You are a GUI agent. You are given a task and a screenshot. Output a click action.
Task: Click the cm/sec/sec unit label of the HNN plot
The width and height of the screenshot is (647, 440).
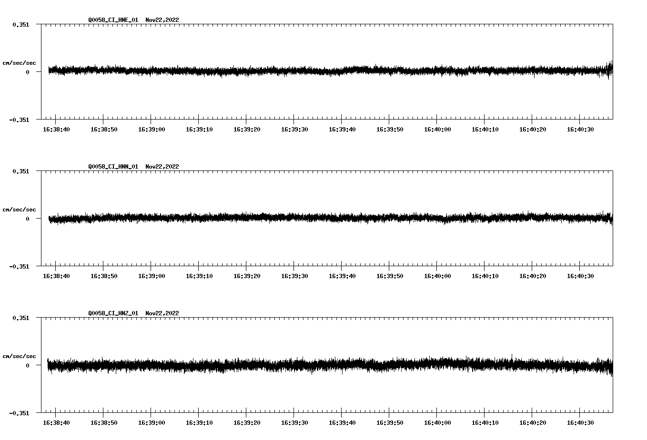coord(19,210)
